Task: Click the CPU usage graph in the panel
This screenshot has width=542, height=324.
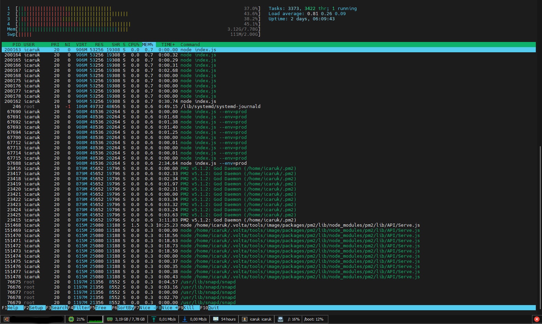Action: tap(95, 319)
